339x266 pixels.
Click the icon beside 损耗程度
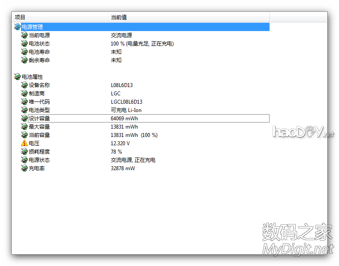(24, 152)
